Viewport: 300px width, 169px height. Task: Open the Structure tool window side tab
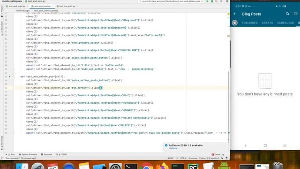click(2, 28)
